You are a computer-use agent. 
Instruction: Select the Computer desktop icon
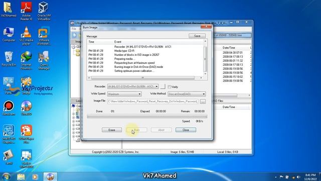[9, 35]
